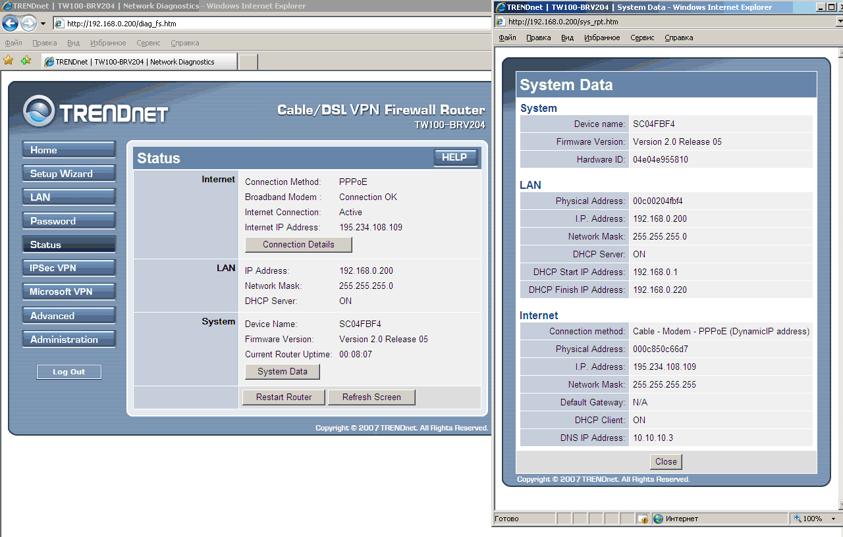The image size is (843, 537).
Task: Click the Add to Favorites icon
Action: [x=26, y=61]
